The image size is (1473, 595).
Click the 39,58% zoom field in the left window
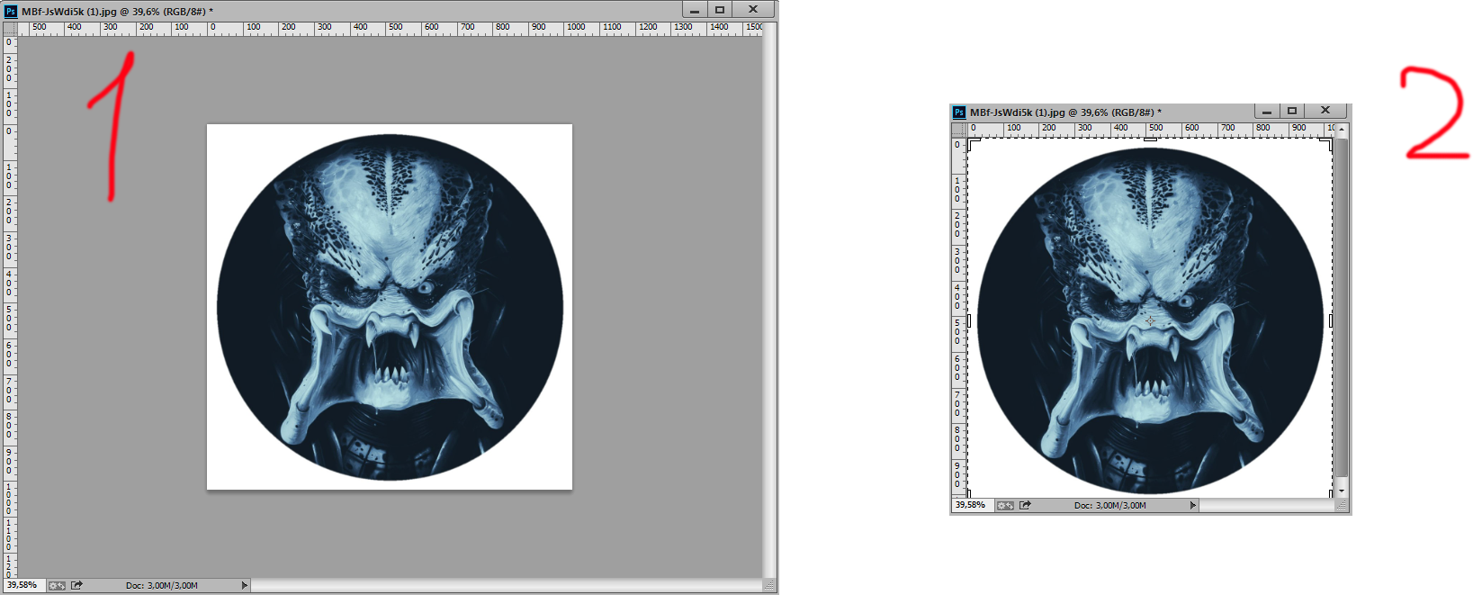[22, 585]
